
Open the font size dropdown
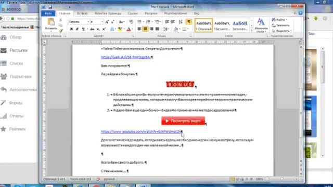coord(102,22)
